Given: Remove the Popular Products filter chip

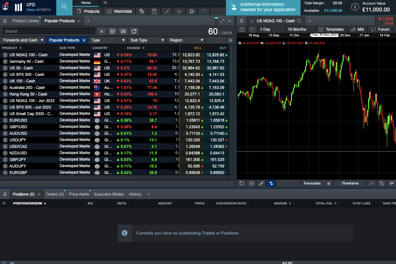Looking at the screenshot, I should coord(84,40).
